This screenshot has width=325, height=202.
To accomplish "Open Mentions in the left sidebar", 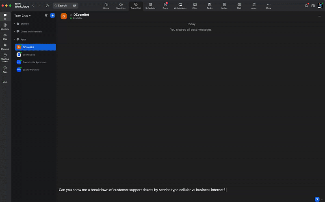I will tap(5, 27).
